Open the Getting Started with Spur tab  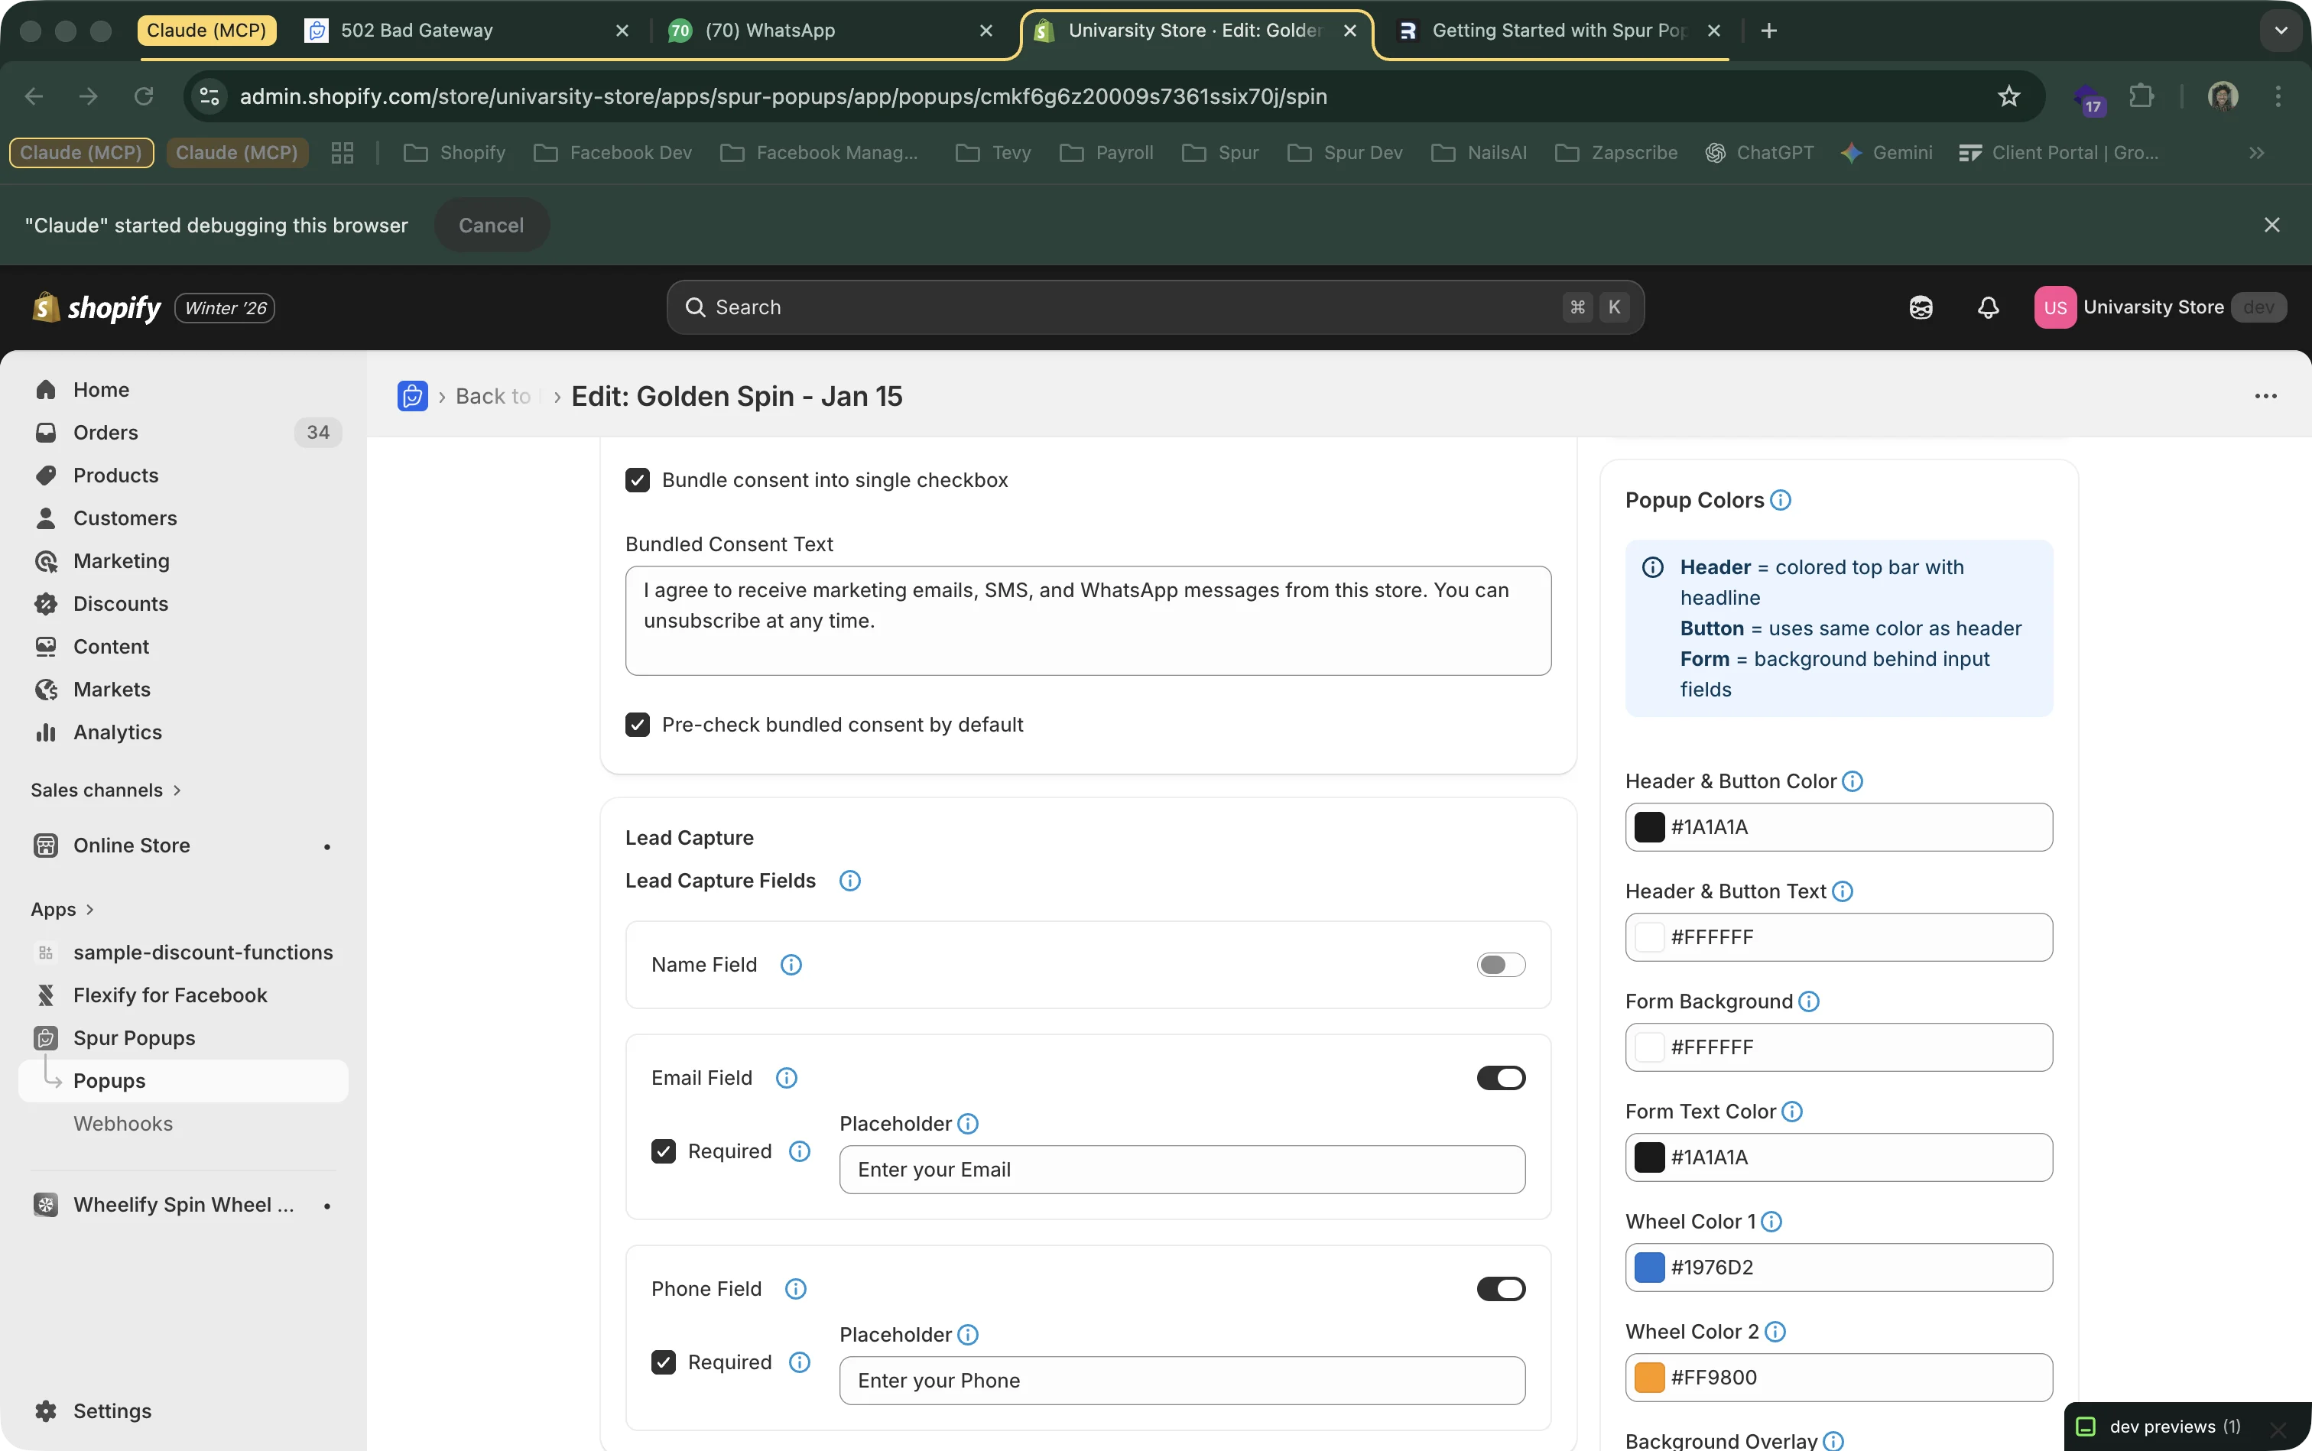tap(1555, 30)
